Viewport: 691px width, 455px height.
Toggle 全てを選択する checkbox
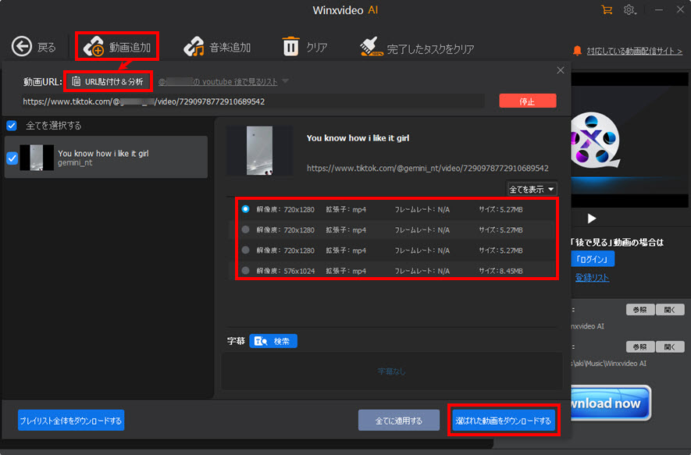pyautogui.click(x=12, y=126)
